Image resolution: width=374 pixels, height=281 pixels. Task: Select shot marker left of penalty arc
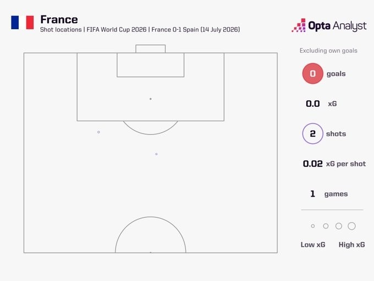98,132
